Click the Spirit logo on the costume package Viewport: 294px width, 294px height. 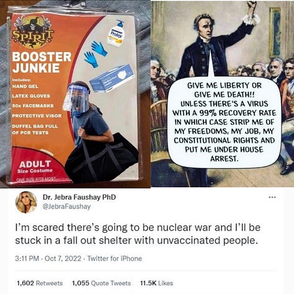click(x=33, y=32)
